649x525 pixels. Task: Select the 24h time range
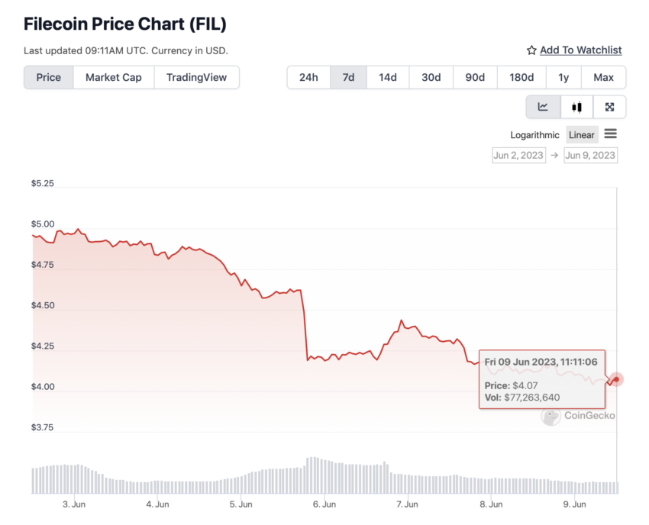tap(308, 77)
